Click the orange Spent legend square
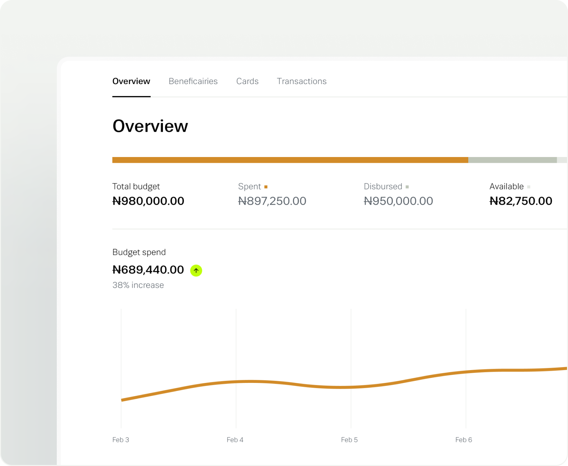 (x=266, y=187)
